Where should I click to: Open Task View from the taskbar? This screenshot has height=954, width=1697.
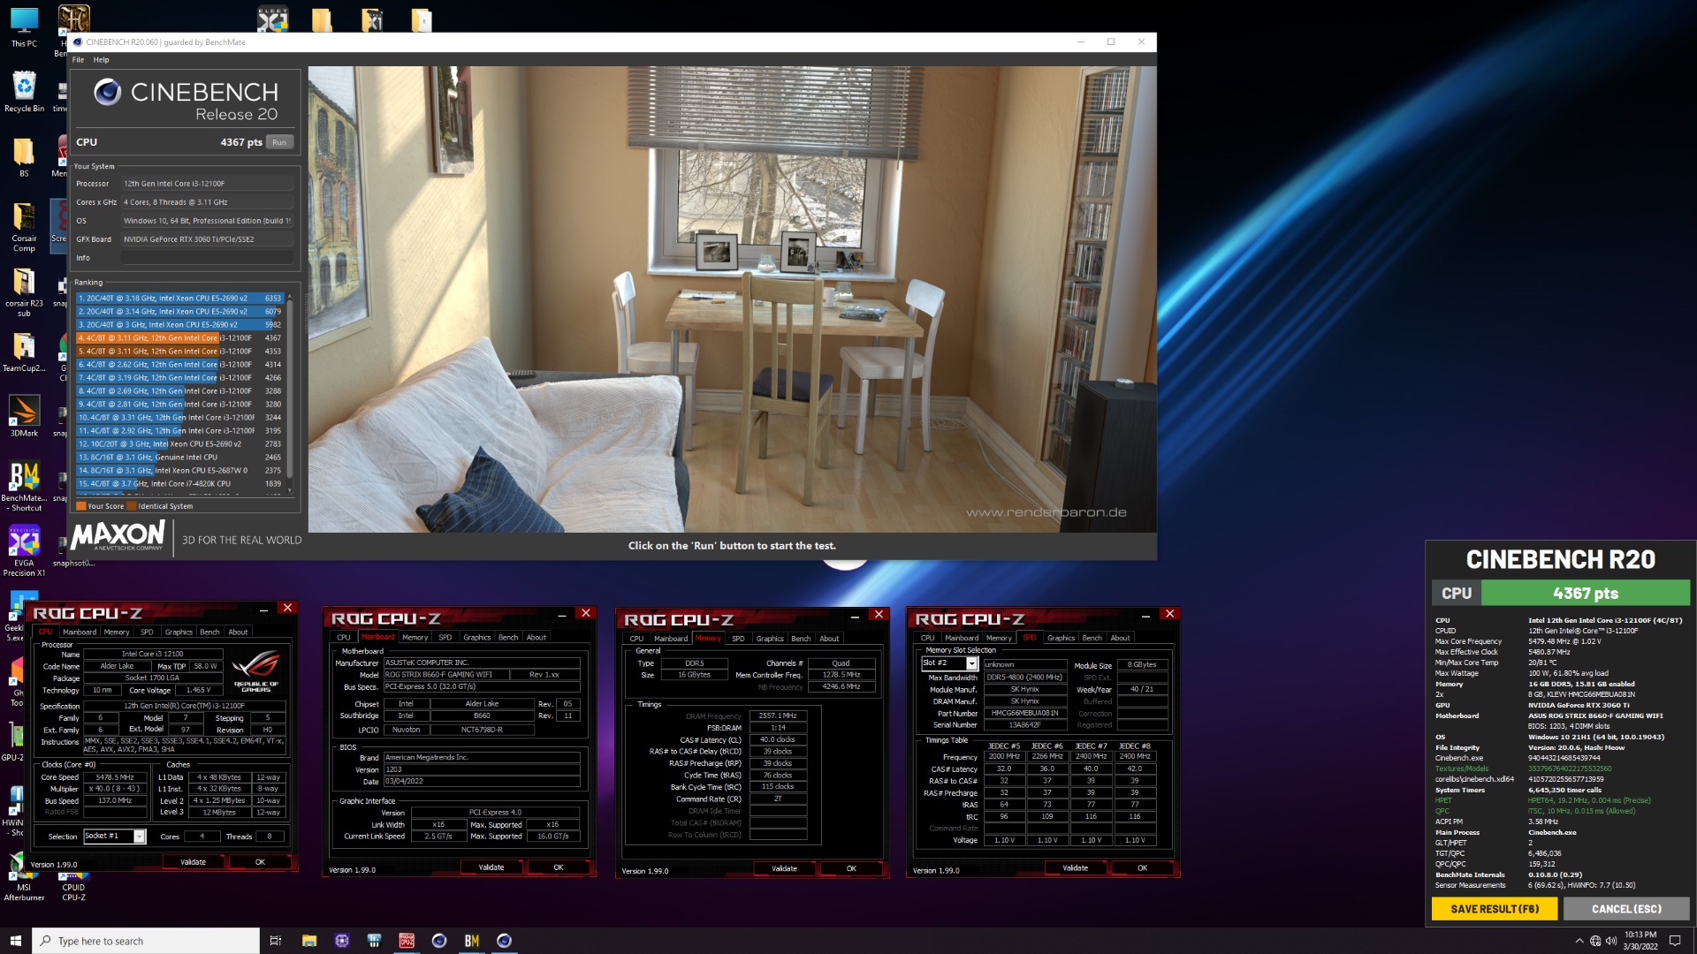coord(275,941)
